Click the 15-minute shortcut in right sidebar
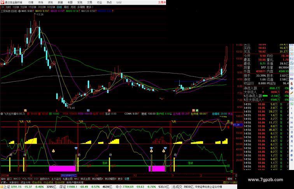This screenshot has height=189, width=294. click(292, 118)
